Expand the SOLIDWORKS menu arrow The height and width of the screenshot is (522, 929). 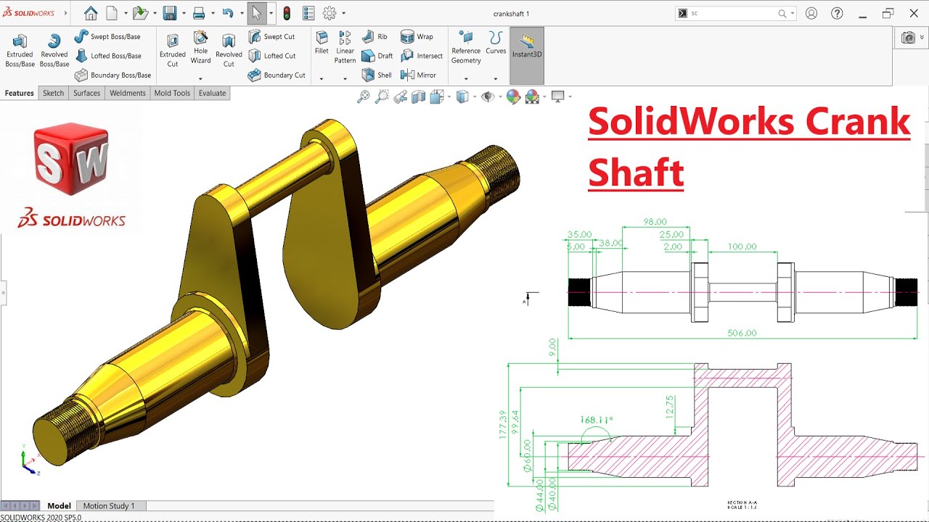(x=66, y=13)
